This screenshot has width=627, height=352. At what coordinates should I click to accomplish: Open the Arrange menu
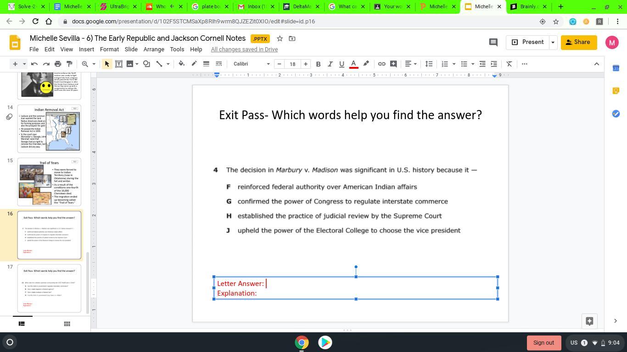[x=154, y=49]
